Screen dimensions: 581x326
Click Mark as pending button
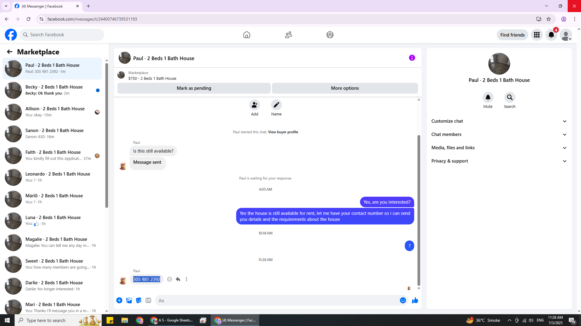tap(194, 88)
